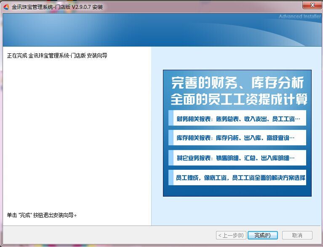
Task: Click the installer logo icon in title bar
Action: (x=6, y=7)
